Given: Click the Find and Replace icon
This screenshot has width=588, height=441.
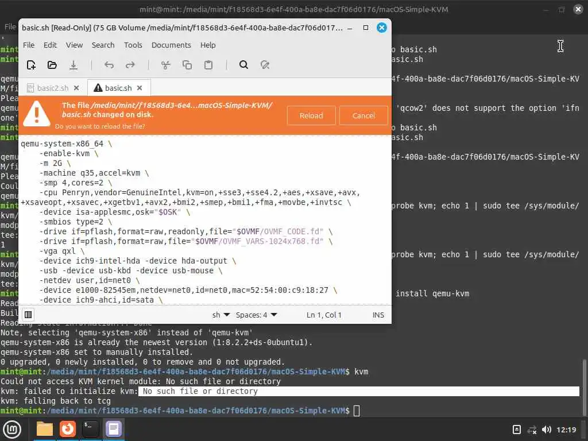Looking at the screenshot, I should [x=265, y=65].
